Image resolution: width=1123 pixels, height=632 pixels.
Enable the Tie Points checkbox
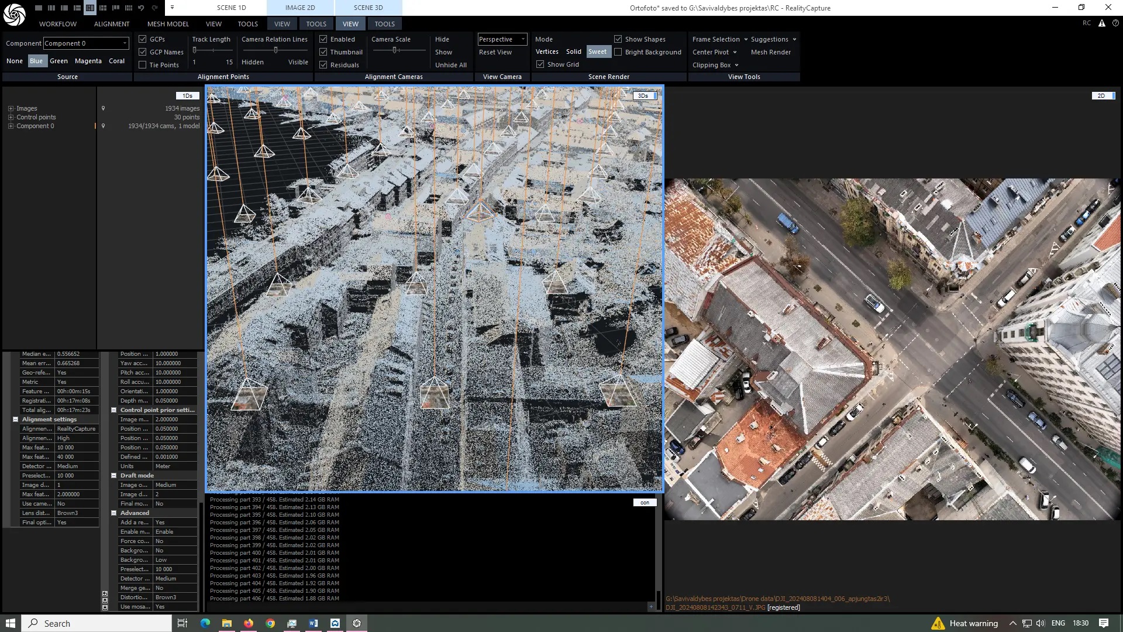142,65
